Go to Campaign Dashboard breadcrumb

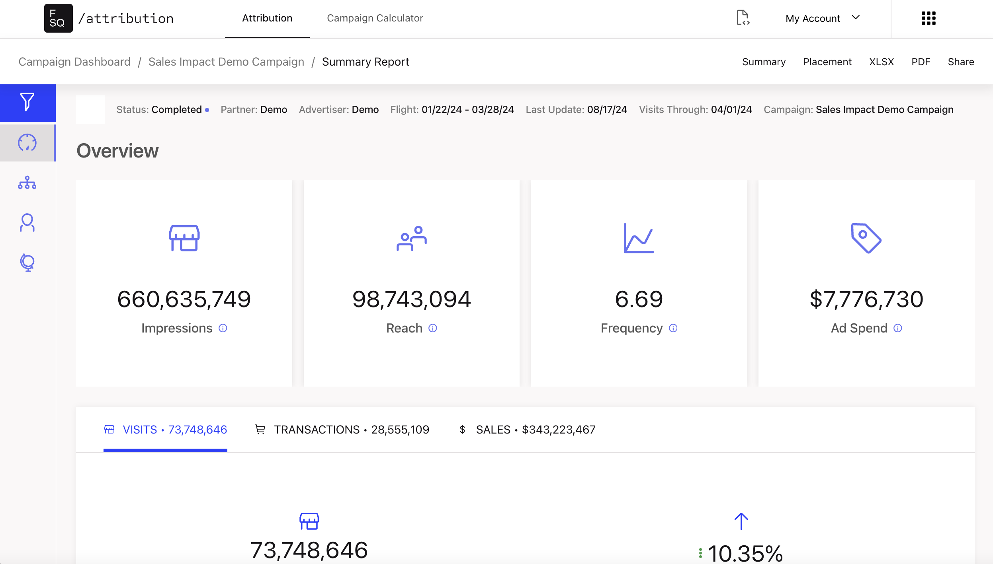[x=74, y=62]
